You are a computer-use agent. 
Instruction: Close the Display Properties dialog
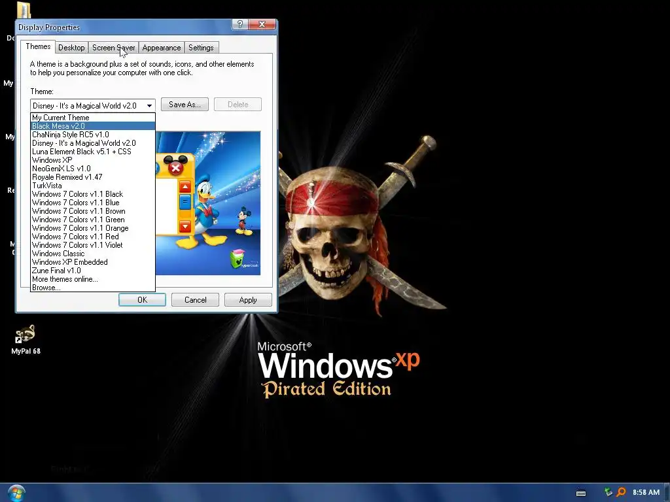tap(262, 24)
